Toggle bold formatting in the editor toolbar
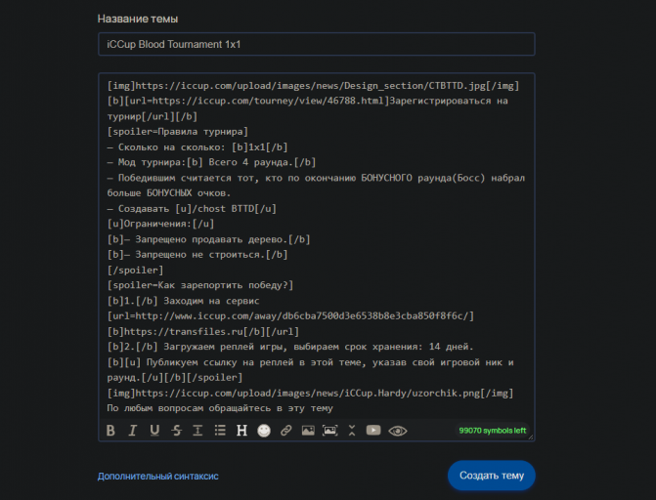This screenshot has width=656, height=500. 110,431
